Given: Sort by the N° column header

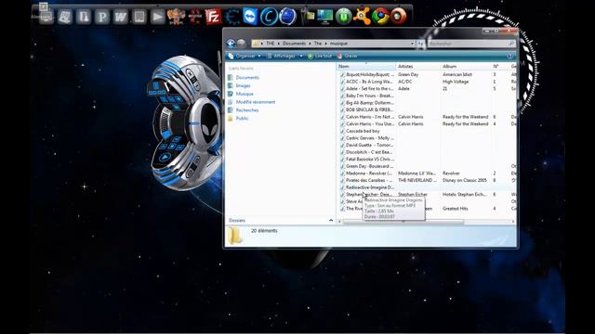Looking at the screenshot, I should click(x=500, y=66).
